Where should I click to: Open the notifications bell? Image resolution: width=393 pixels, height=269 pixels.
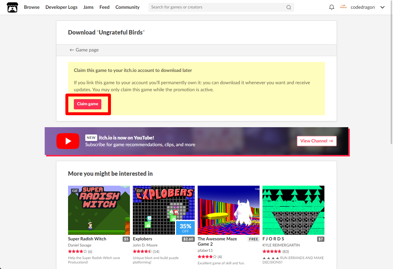[x=331, y=7]
